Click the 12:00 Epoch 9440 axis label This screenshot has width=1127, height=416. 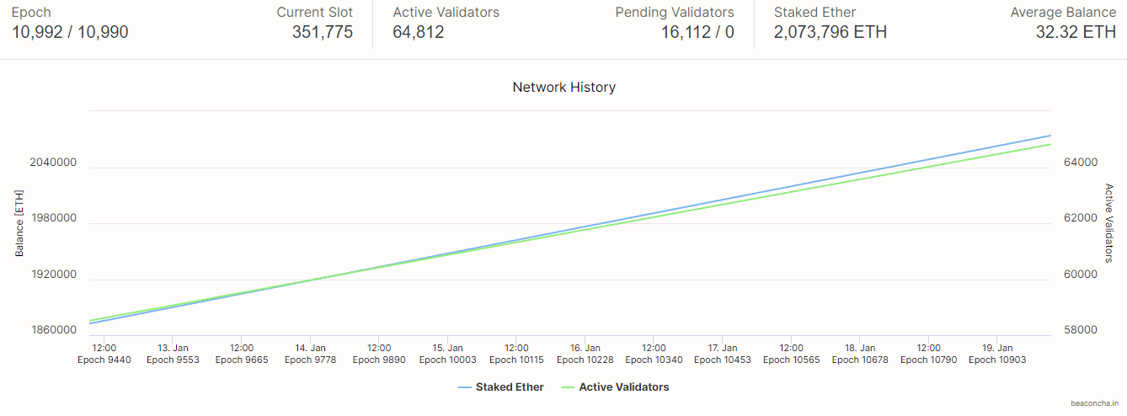[x=104, y=354]
